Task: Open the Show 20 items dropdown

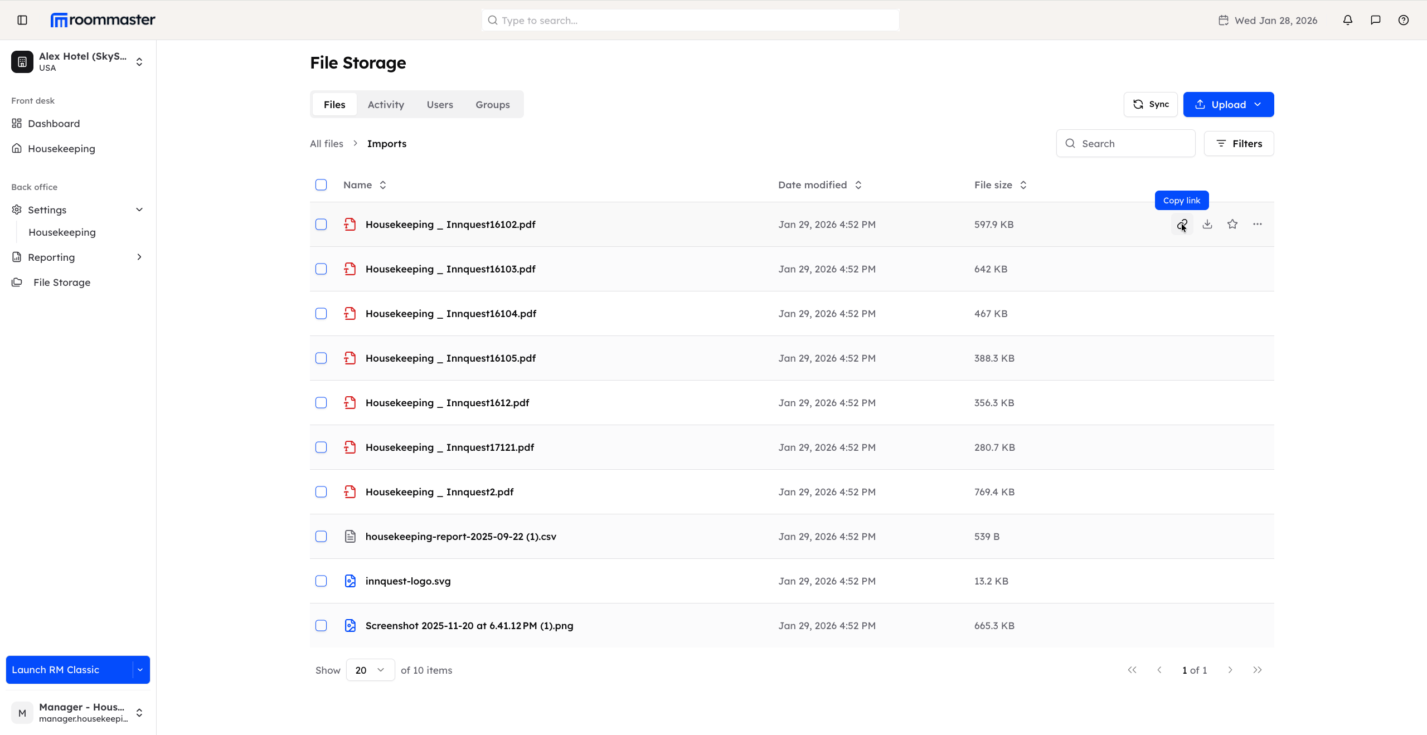Action: [369, 670]
